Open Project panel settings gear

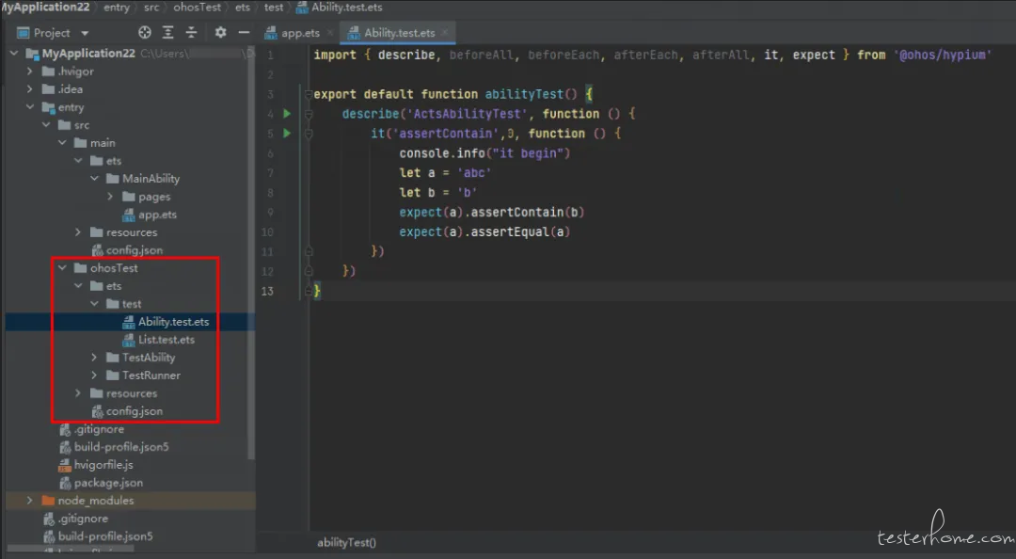coord(220,32)
